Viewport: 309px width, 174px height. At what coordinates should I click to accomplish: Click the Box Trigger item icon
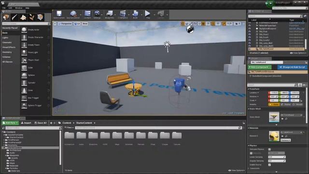24,98
